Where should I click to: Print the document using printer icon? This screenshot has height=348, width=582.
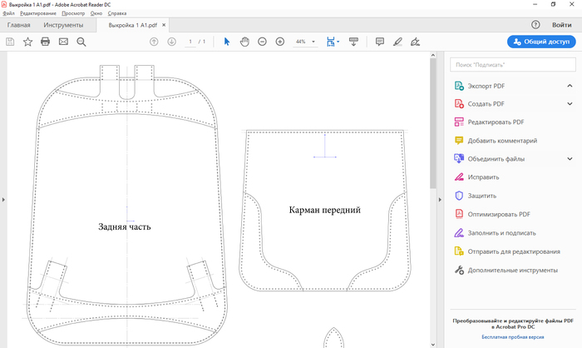click(x=46, y=42)
